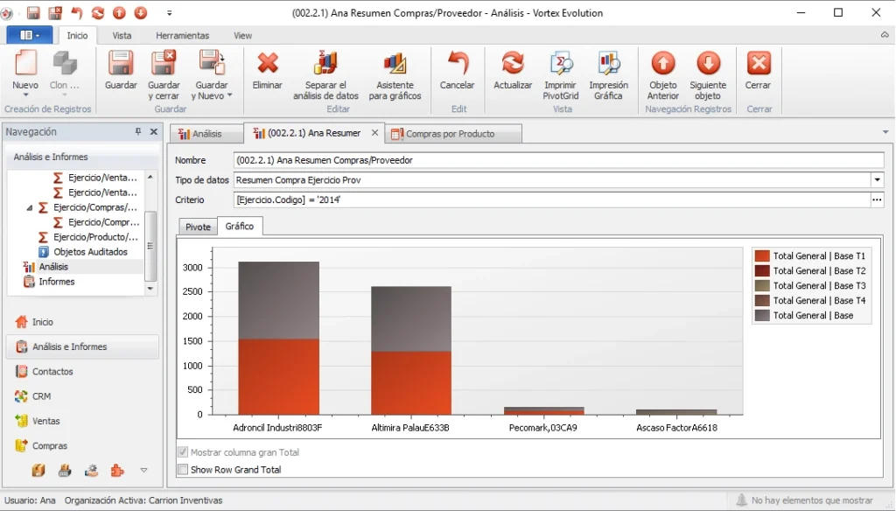Click the Cerrar ribbon icon
Image resolution: width=896 pixels, height=511 pixels.
759,63
